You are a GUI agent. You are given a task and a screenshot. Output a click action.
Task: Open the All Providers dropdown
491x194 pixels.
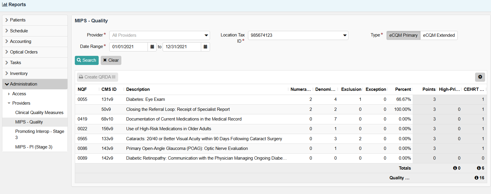pyautogui.click(x=159, y=35)
